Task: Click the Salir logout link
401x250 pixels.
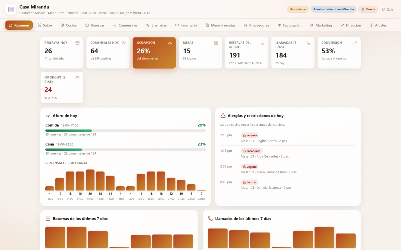Action: pyautogui.click(x=388, y=9)
